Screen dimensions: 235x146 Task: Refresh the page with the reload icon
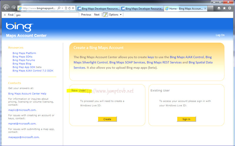tap(69, 8)
